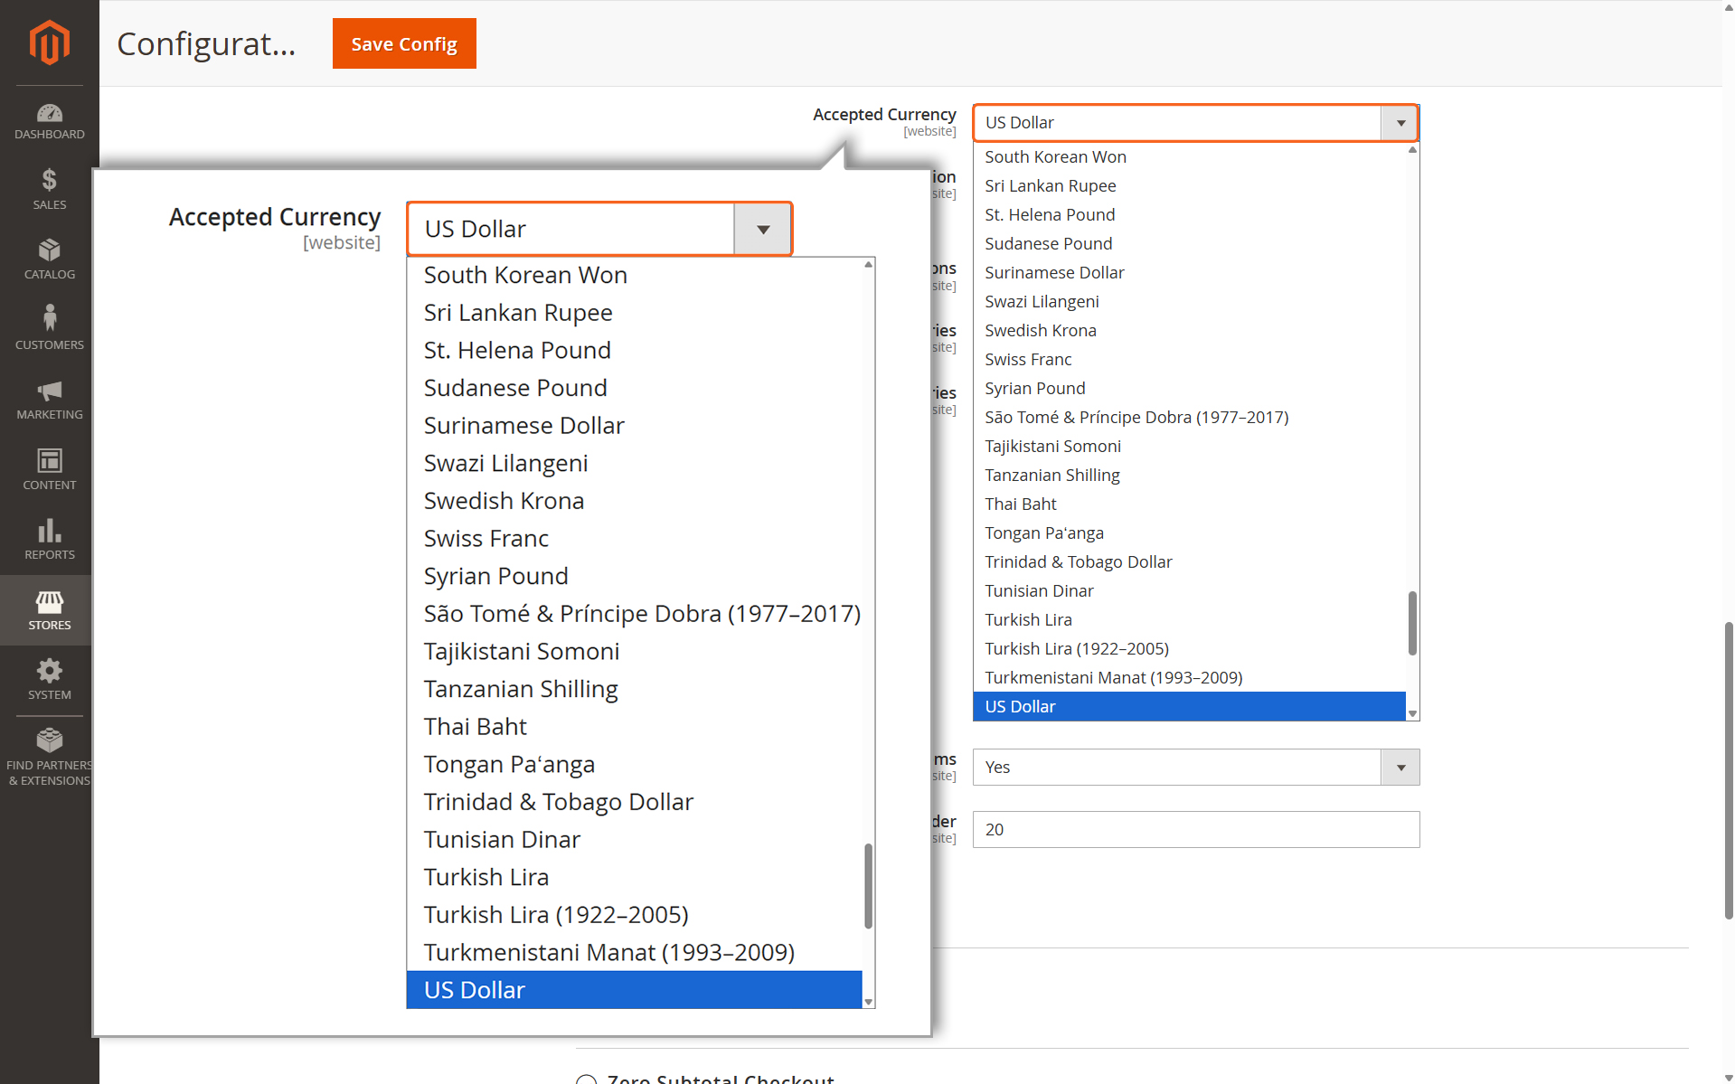Open the Marketing megaphone menu
Viewport: 1735px width, 1084px height.
49,400
